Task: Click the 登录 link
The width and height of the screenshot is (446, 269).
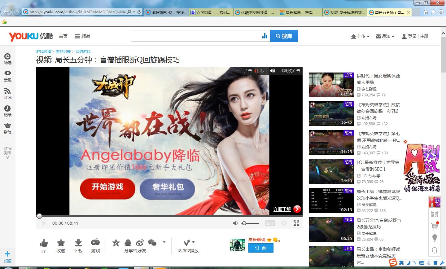Action: pyautogui.click(x=412, y=36)
